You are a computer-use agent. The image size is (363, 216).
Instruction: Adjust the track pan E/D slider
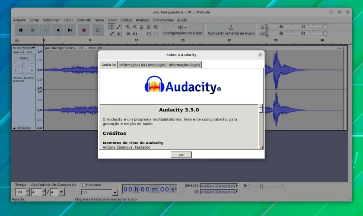[24, 73]
